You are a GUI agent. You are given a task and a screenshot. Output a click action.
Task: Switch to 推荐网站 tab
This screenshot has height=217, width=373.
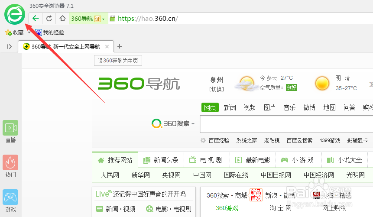click(115, 160)
